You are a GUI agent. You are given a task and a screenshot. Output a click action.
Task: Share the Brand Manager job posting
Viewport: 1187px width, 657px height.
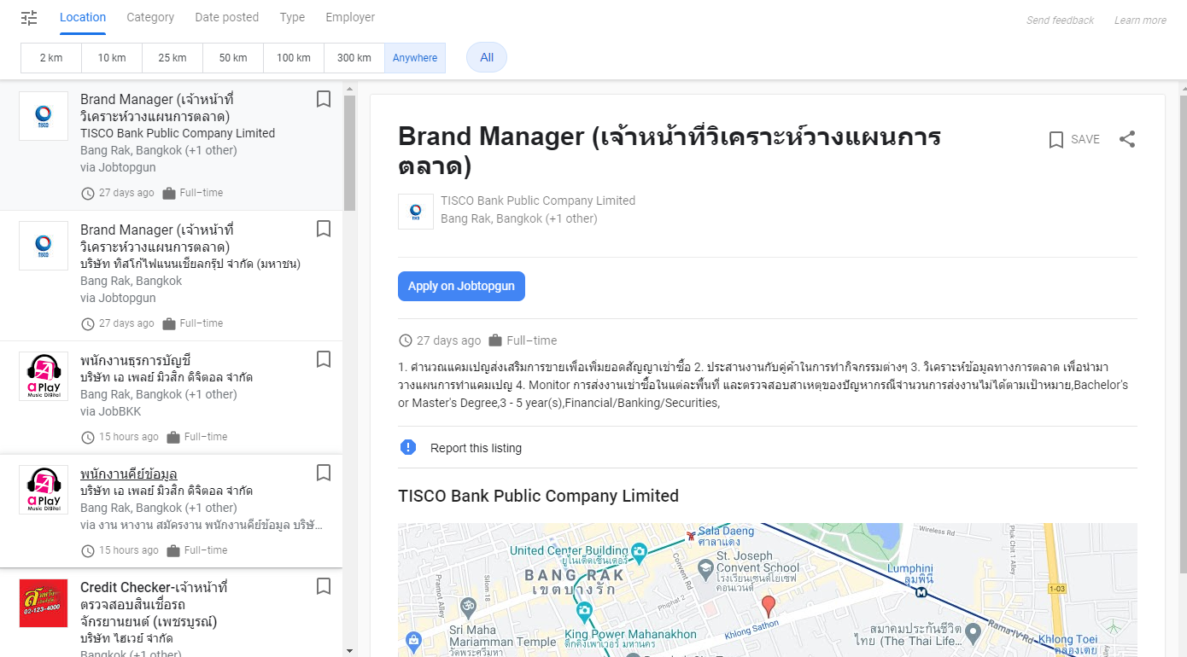tap(1127, 139)
